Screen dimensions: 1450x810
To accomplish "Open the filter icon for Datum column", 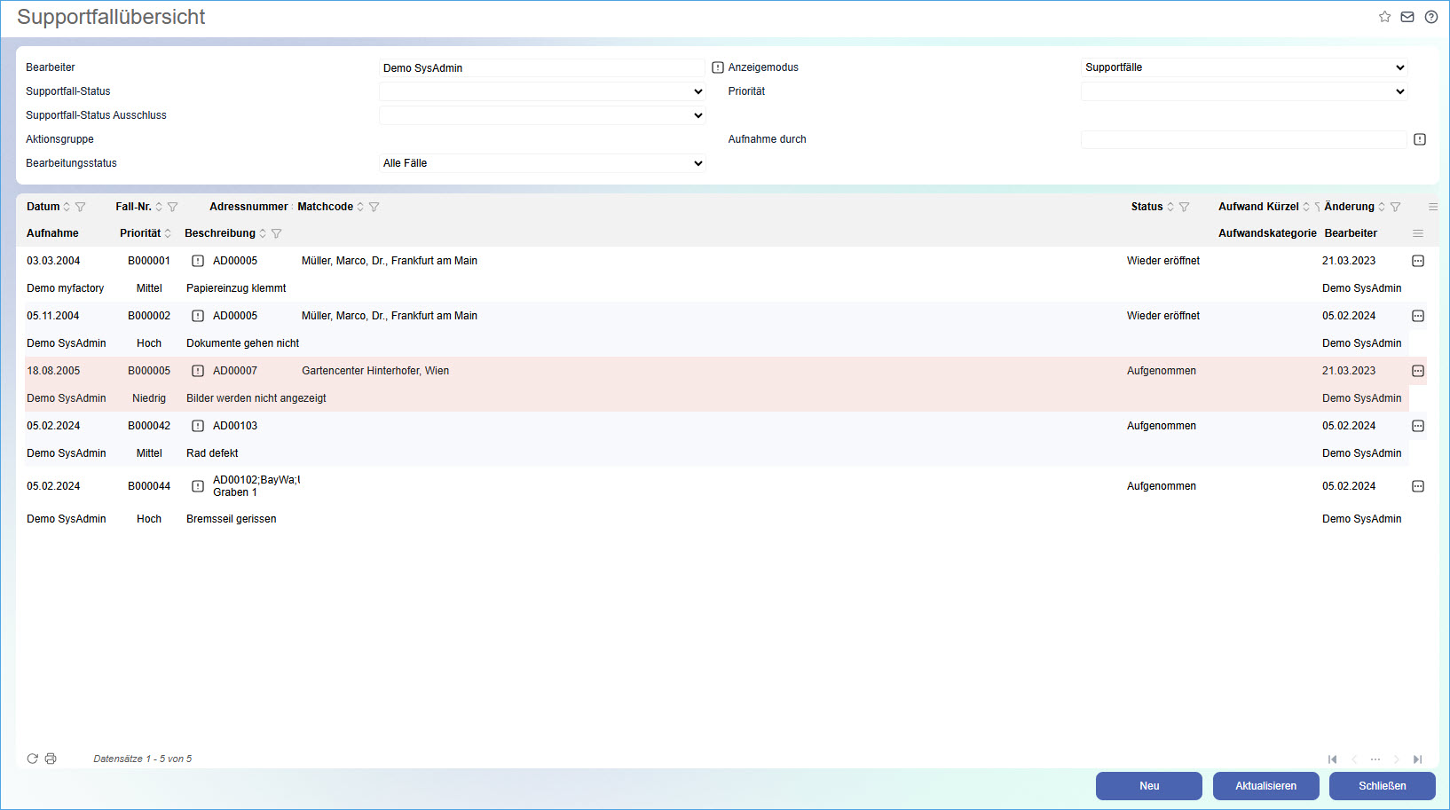I will point(81,207).
